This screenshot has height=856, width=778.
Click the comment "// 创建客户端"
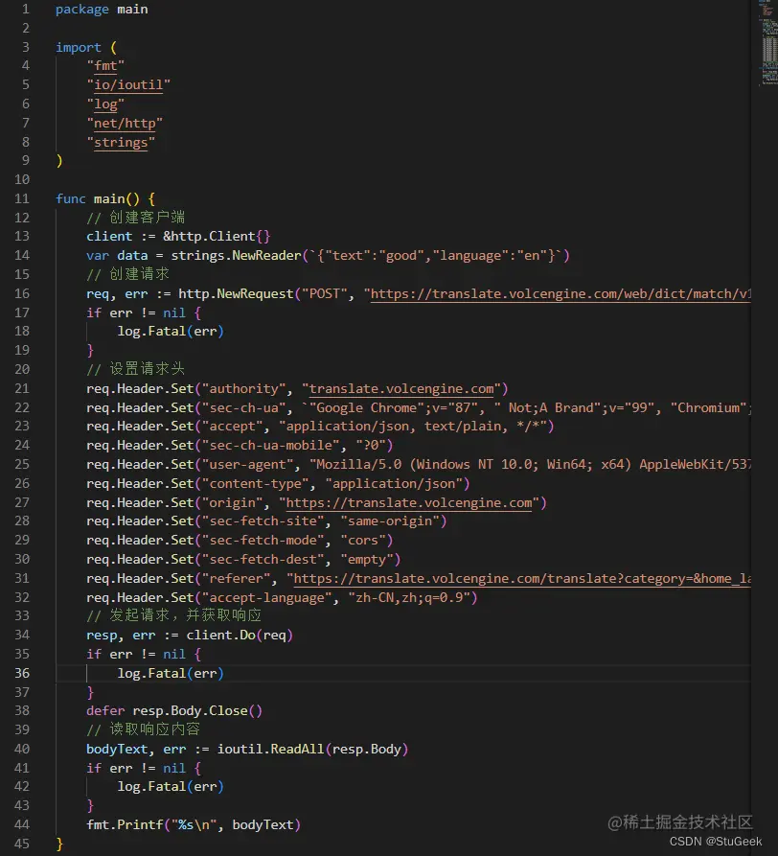tap(135, 218)
